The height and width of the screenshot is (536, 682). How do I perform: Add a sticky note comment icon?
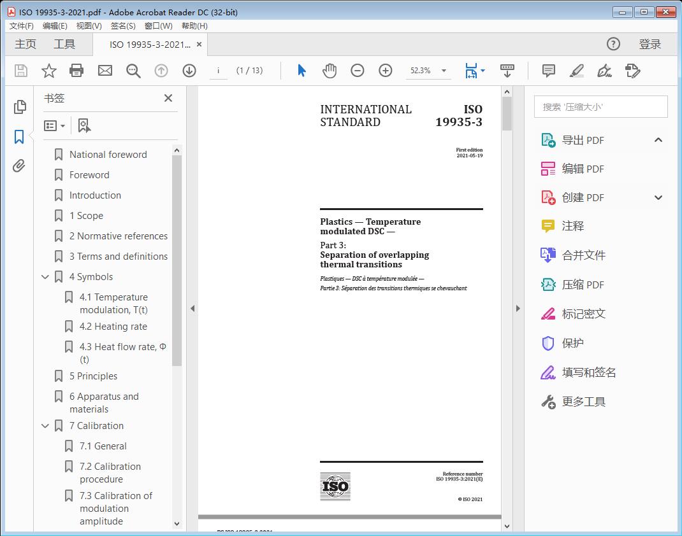(548, 71)
